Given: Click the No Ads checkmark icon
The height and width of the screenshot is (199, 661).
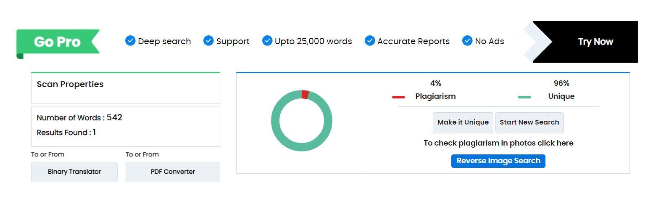Looking at the screenshot, I should 467,41.
